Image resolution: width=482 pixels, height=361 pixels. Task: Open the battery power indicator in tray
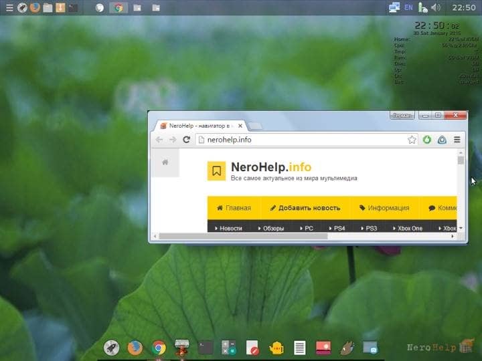422,7
